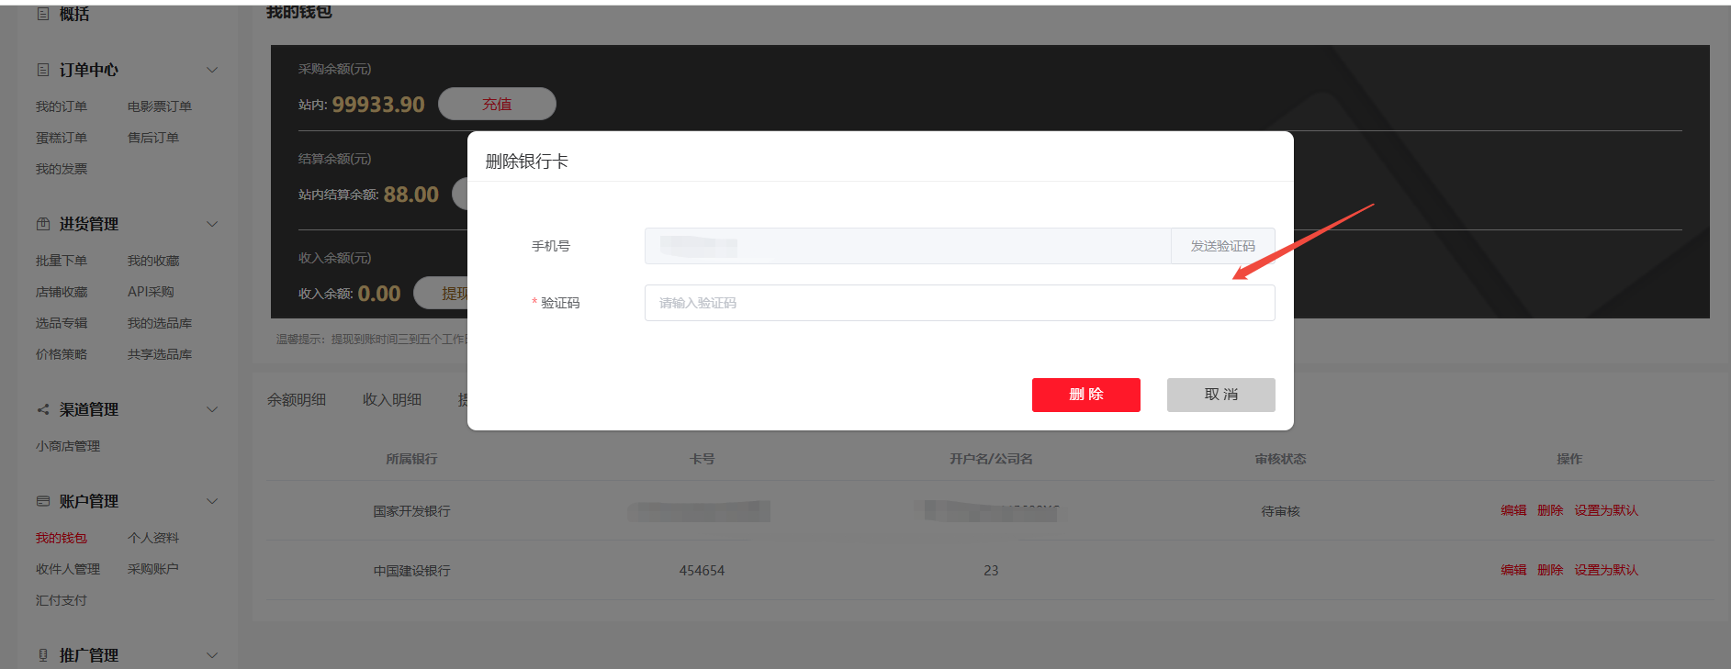The width and height of the screenshot is (1731, 669).
Task: Open 汇付支付 menu item
Action: pyautogui.click(x=62, y=600)
